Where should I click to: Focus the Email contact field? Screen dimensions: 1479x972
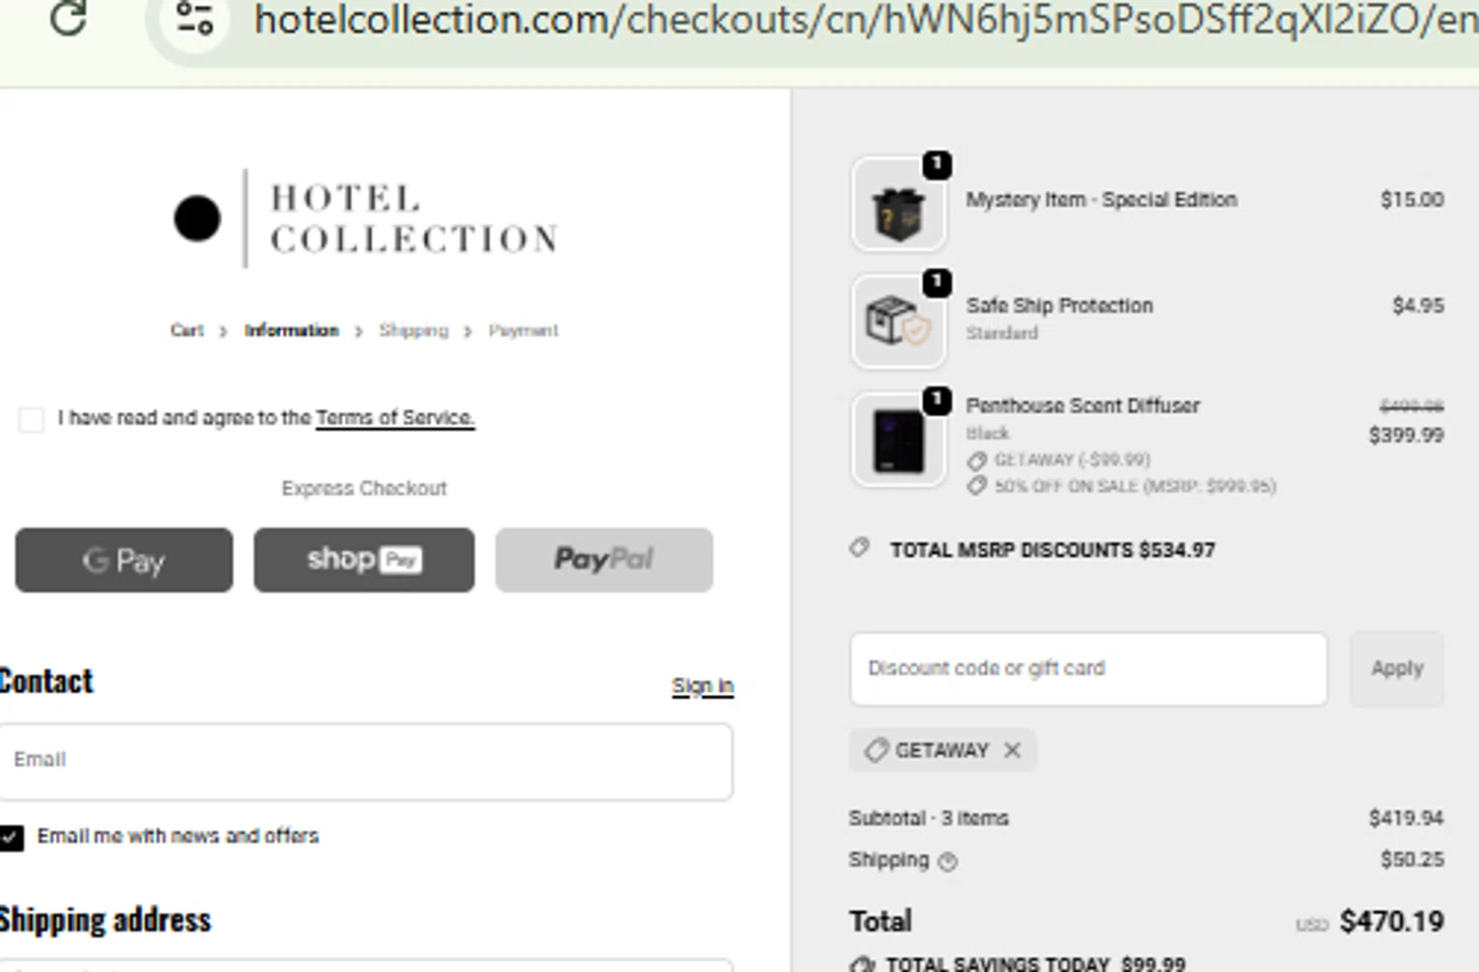(x=366, y=760)
